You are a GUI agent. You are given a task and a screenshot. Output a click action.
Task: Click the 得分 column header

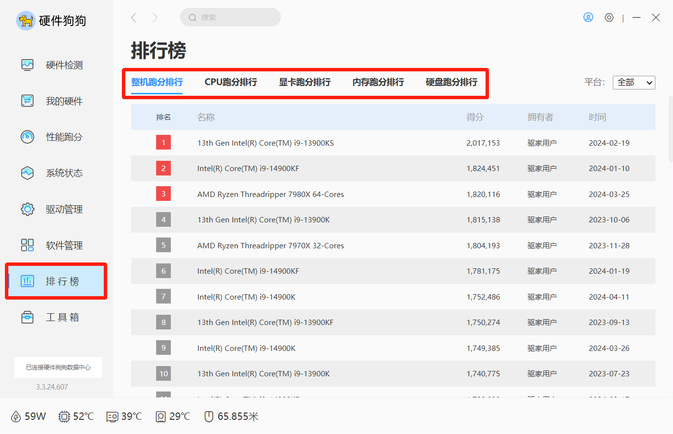click(x=475, y=117)
